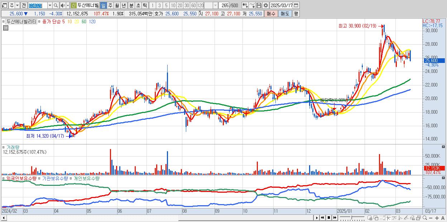Image resolution: width=447 pixels, height=222 pixels.
Task: Select the 일 daily period toggle
Action: 103,5
